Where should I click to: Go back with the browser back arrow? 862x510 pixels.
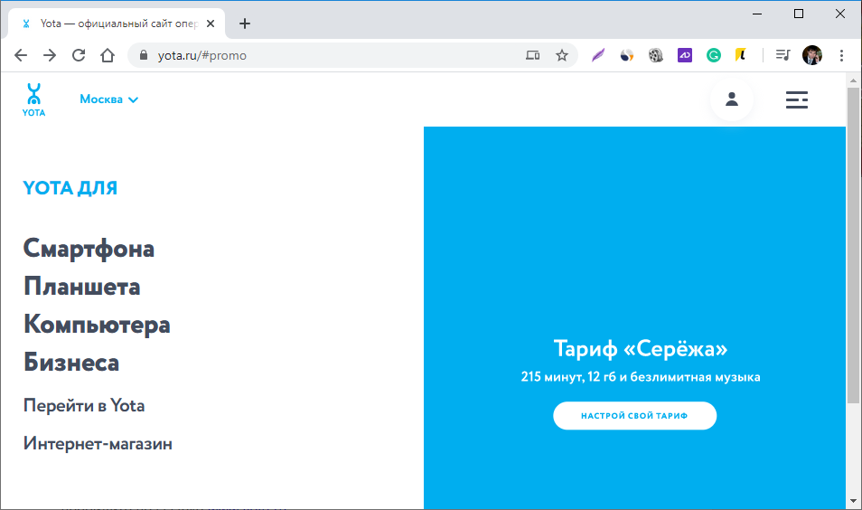(x=21, y=55)
